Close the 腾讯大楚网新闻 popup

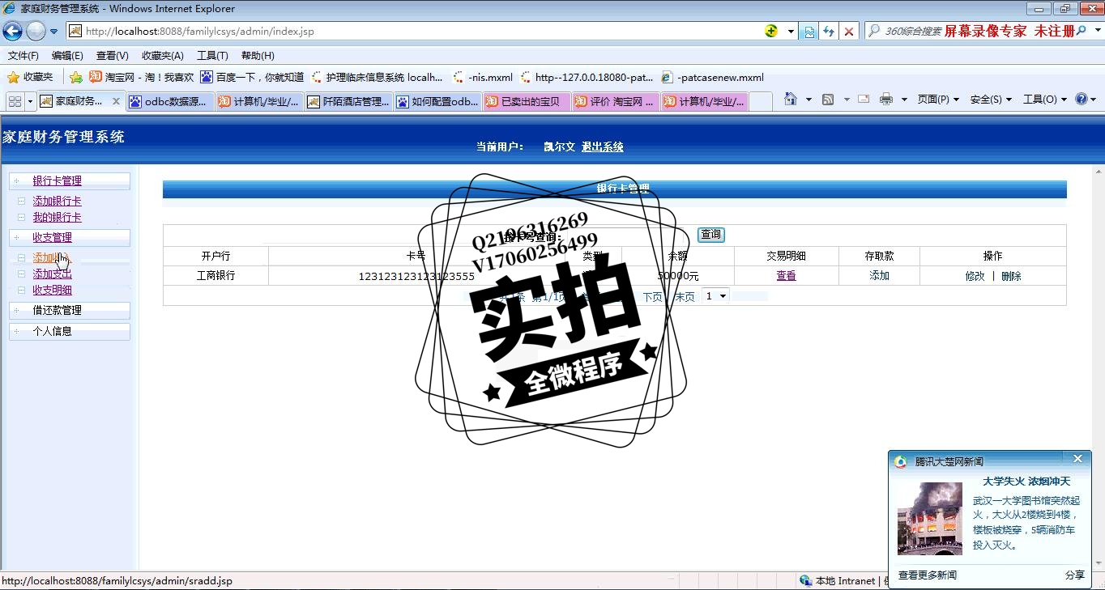(1077, 459)
